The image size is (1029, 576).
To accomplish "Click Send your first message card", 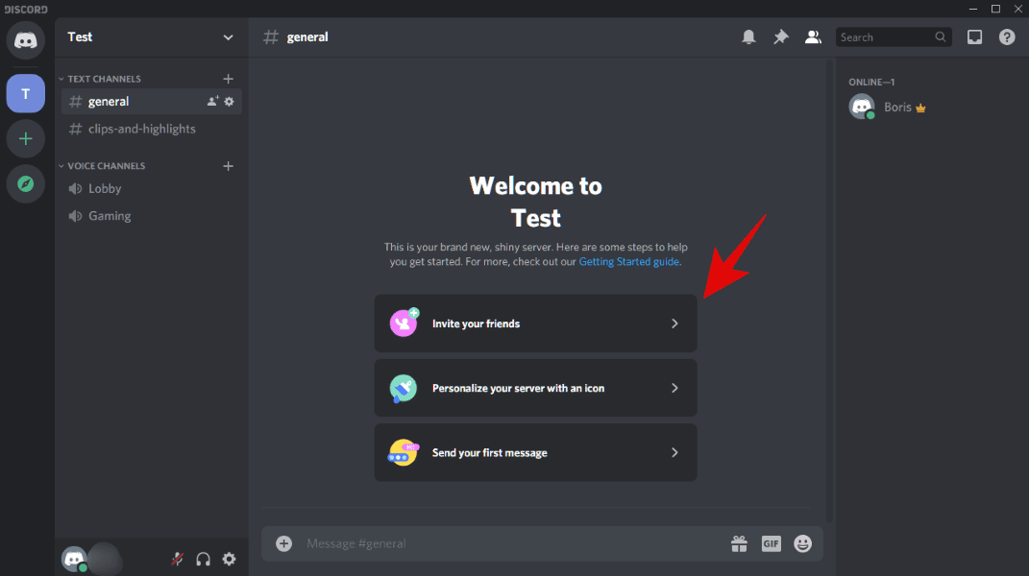I will click(x=535, y=453).
